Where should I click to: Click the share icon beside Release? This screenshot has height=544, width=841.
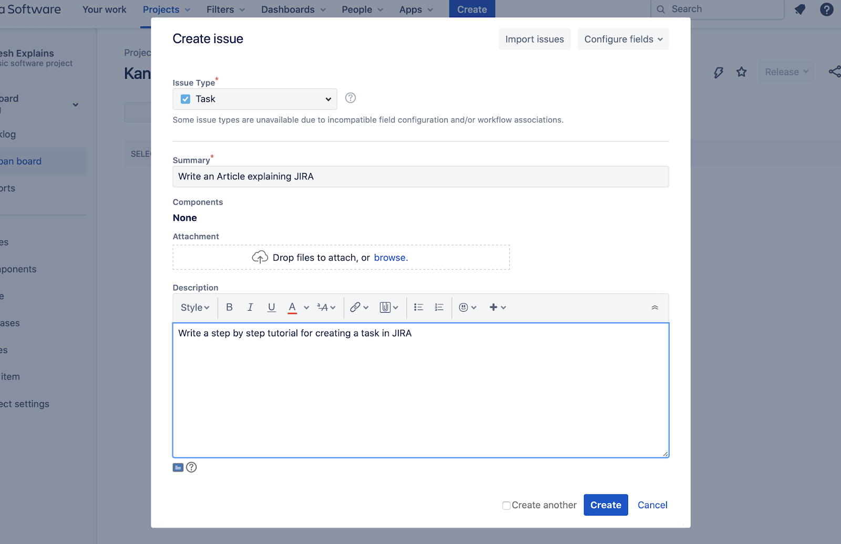point(835,71)
